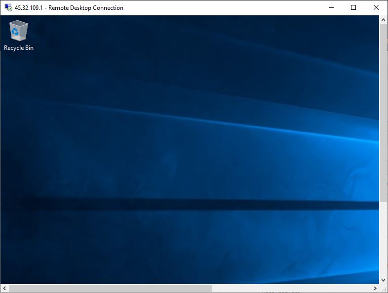Click the horizontal scrollbar thumb
The width and height of the screenshot is (388, 293).
[111, 288]
